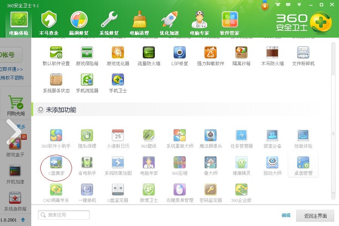This screenshot has height=226, width=339.
Task: Open 电脑专家 doctor tab
Action: point(200,24)
